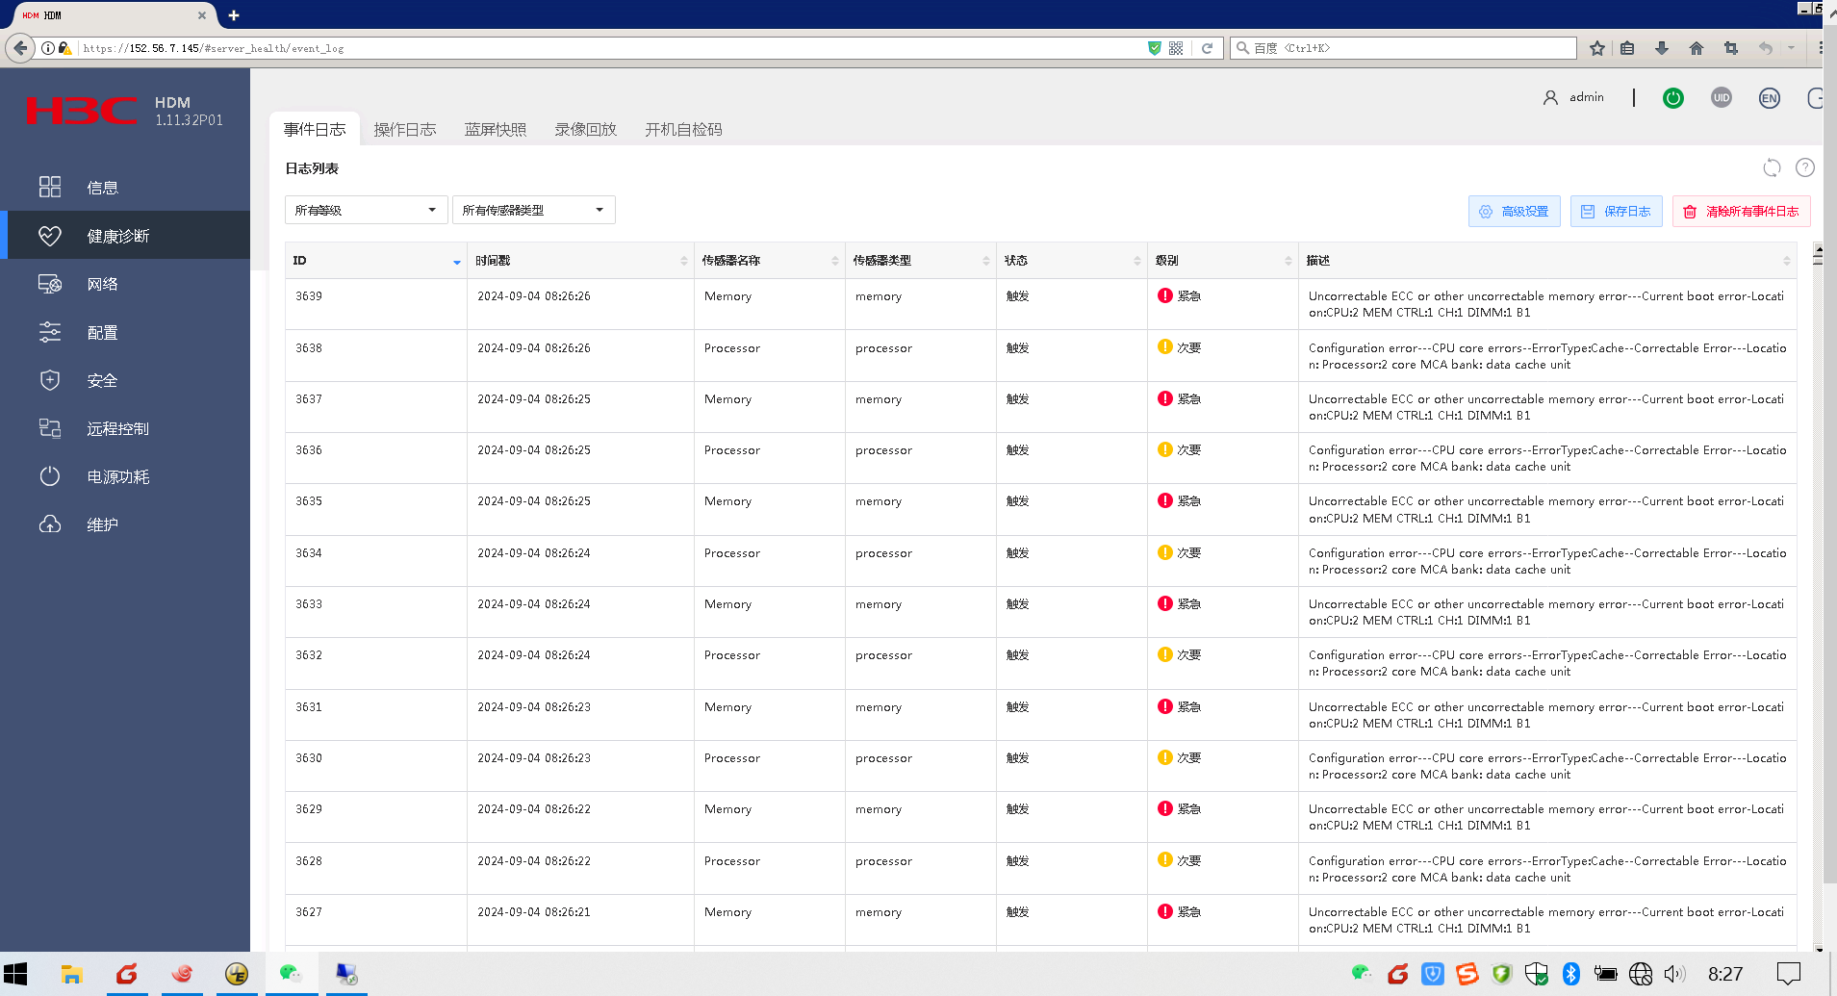Open the Windows Start menu
Screen dimensions: 1837x996
coord(15,974)
